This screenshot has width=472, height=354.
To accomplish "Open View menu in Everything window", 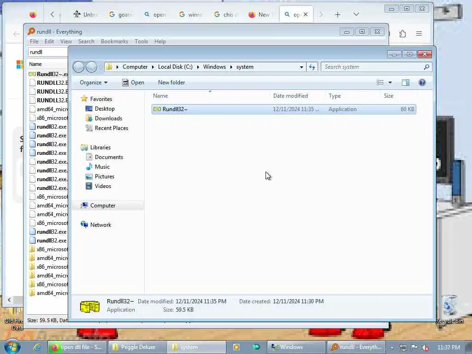I will click(x=66, y=41).
